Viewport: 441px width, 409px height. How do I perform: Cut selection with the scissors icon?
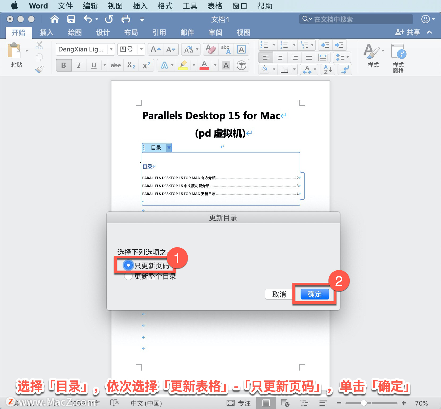pyautogui.click(x=39, y=45)
